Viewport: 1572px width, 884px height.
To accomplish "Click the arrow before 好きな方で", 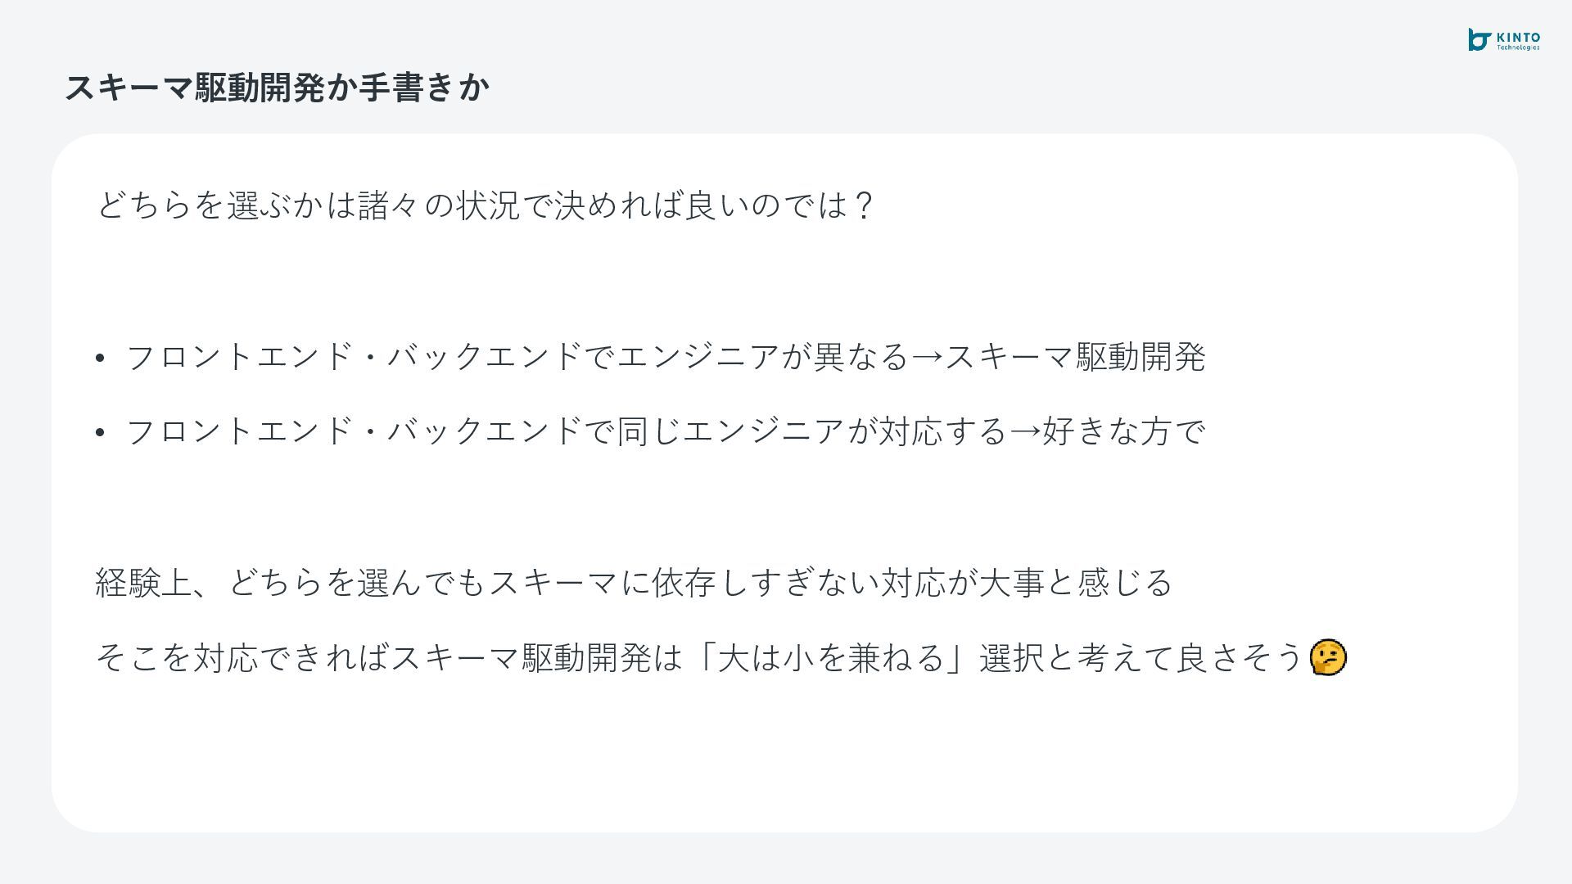I will [1024, 432].
